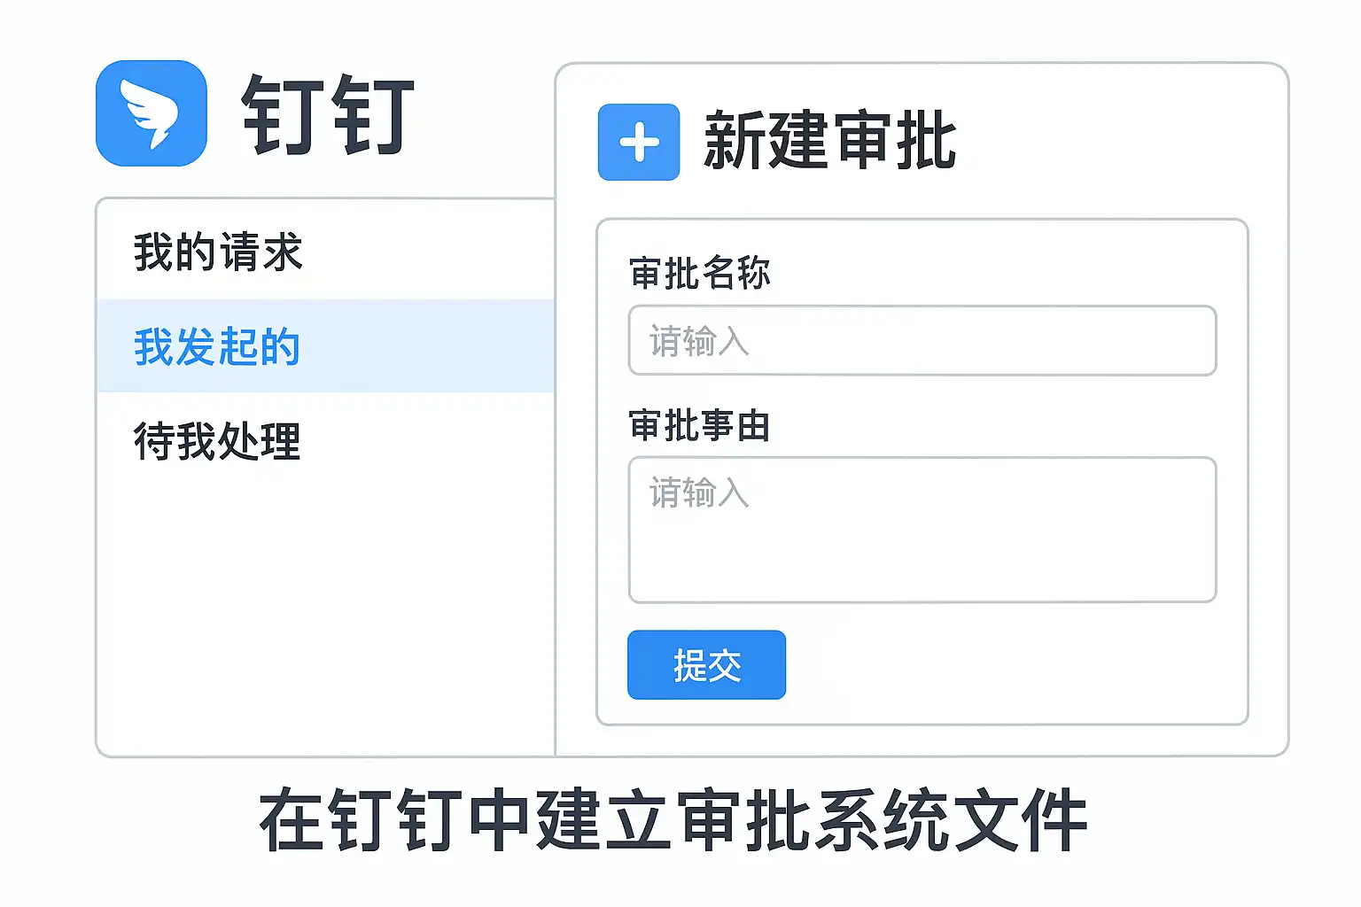Image resolution: width=1361 pixels, height=907 pixels.
Task: Open the 我的请求 list
Action: point(218,252)
